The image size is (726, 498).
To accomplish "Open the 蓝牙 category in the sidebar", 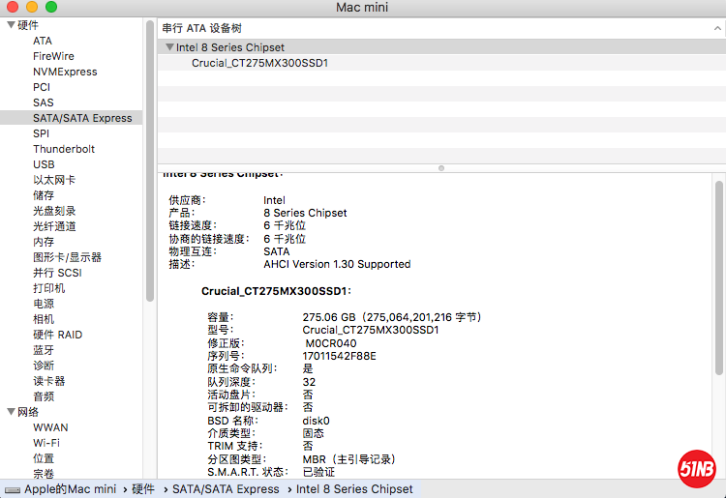I will point(44,350).
